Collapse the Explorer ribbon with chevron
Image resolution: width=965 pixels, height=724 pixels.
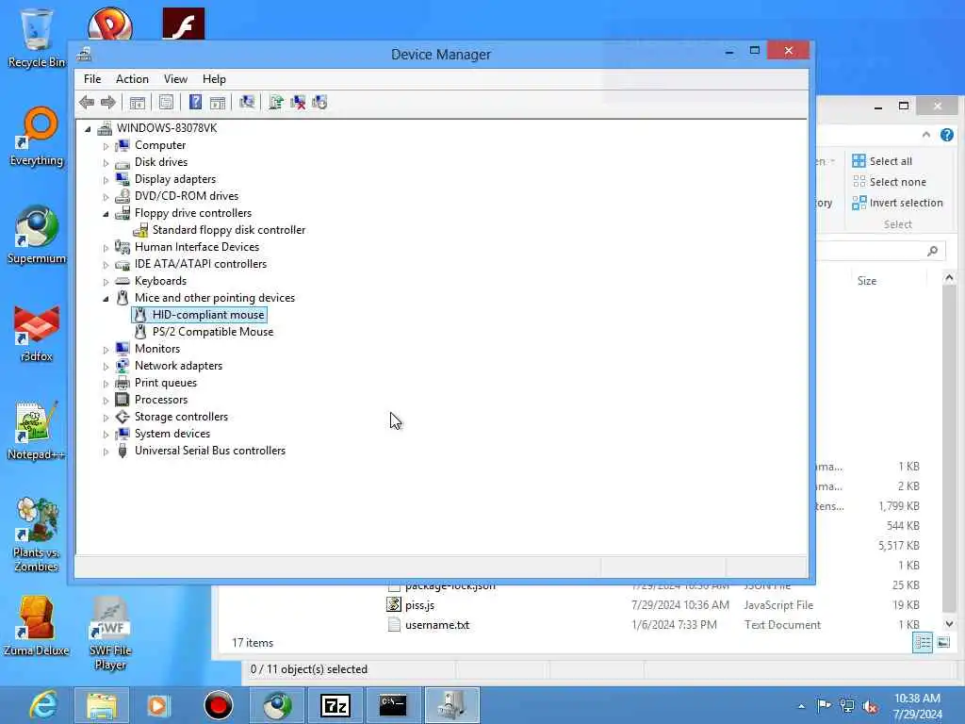point(926,135)
